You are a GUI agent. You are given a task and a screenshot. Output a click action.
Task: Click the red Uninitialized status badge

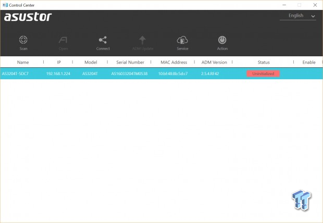(263, 73)
